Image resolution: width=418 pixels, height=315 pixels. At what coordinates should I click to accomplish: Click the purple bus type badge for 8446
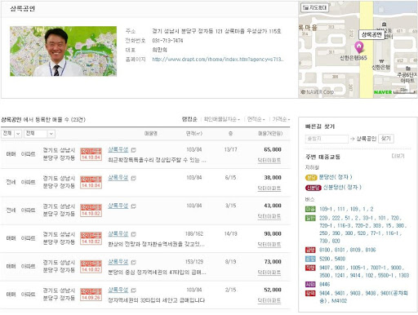pyautogui.click(x=310, y=284)
